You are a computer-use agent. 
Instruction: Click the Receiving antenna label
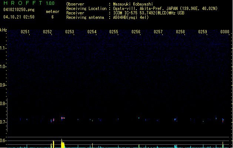[85, 17]
